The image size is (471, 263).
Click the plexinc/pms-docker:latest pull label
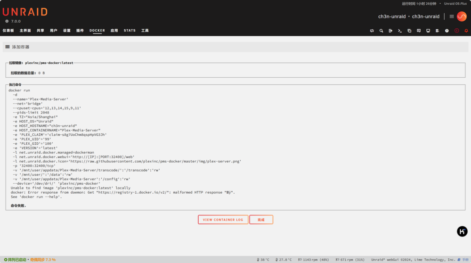[49, 63]
